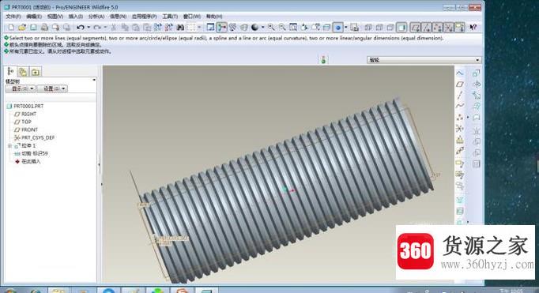Viewport: 539px width, 293px height.
Task: Click the zoom in magnifier icon
Action: click(271, 27)
